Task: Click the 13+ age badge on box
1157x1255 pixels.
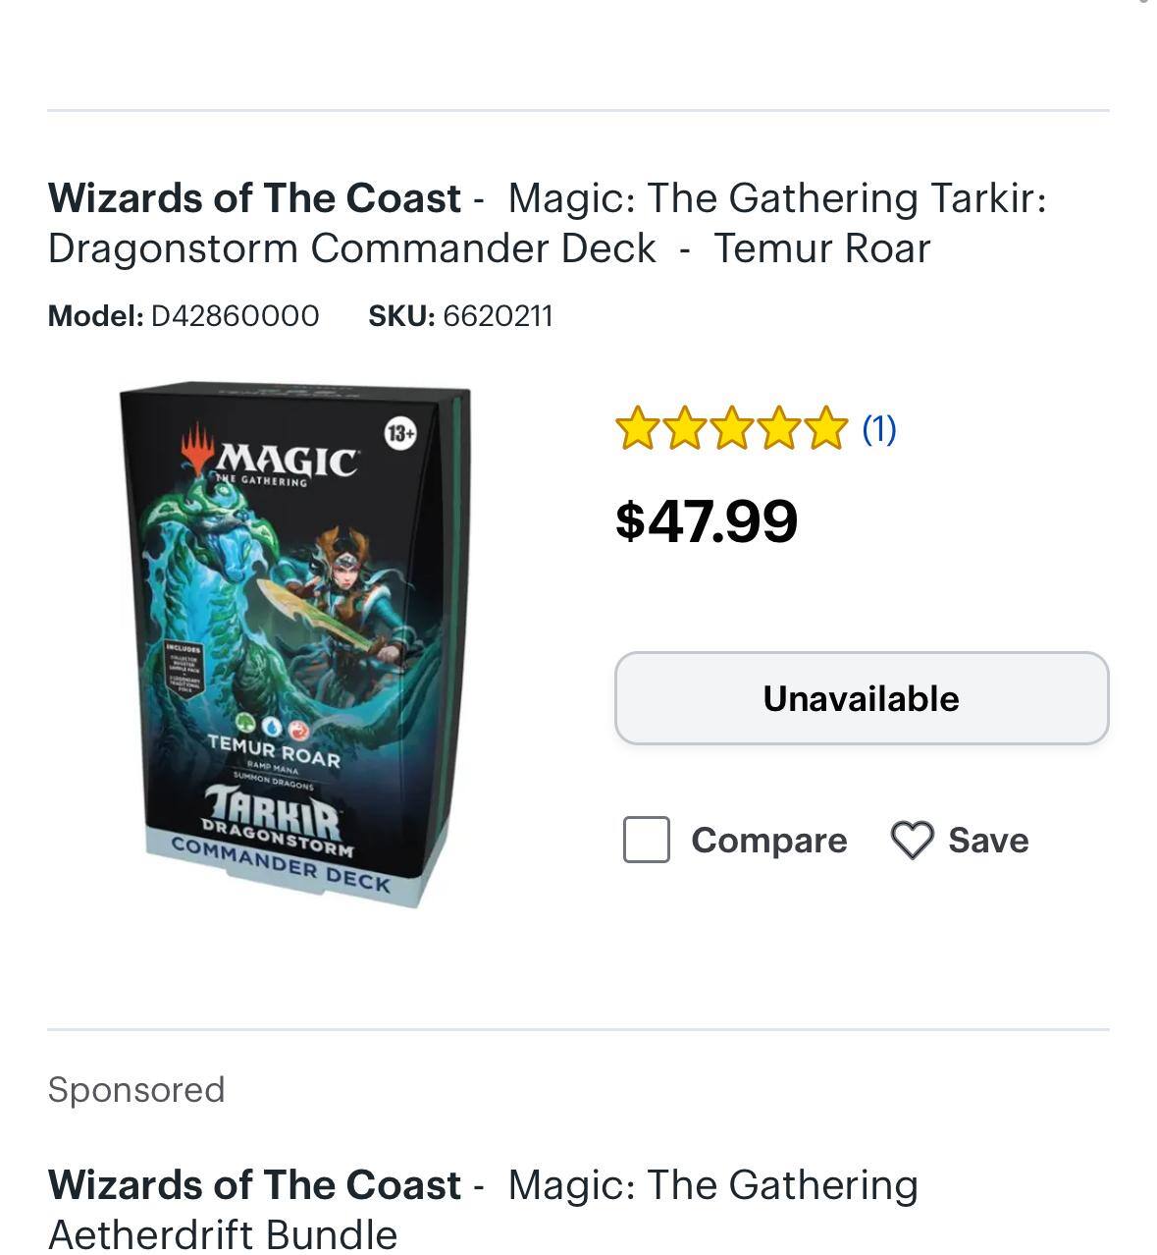Action: (x=400, y=433)
